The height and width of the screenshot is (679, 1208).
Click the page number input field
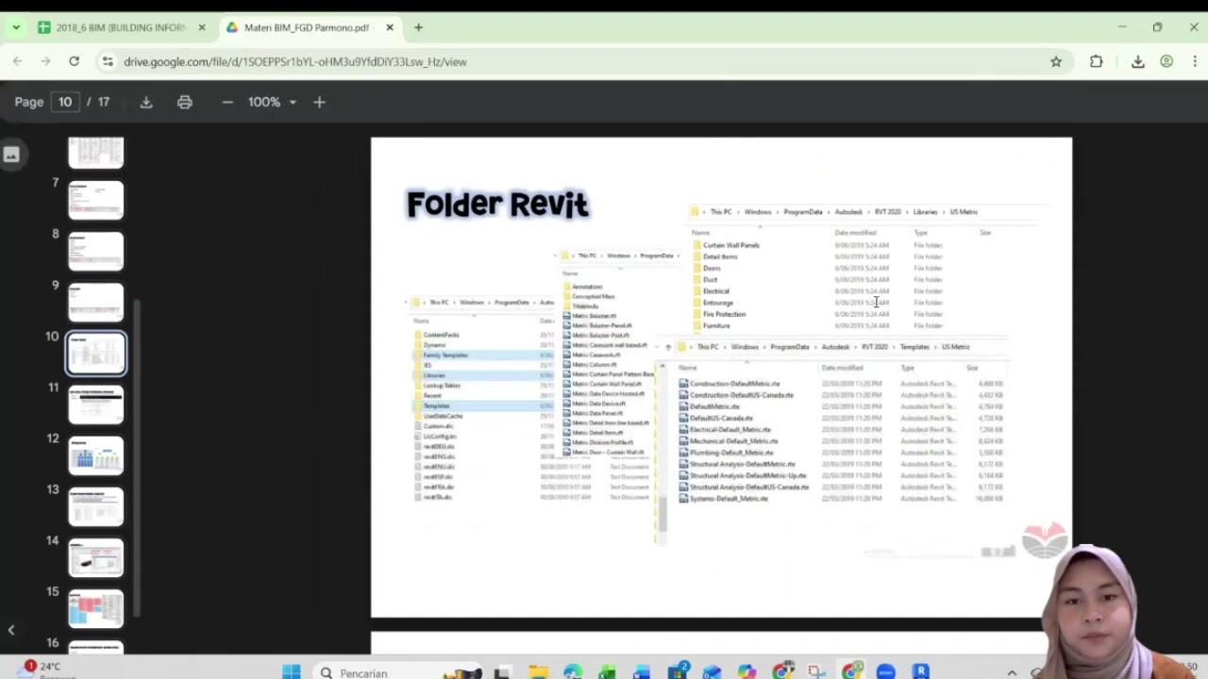click(65, 102)
